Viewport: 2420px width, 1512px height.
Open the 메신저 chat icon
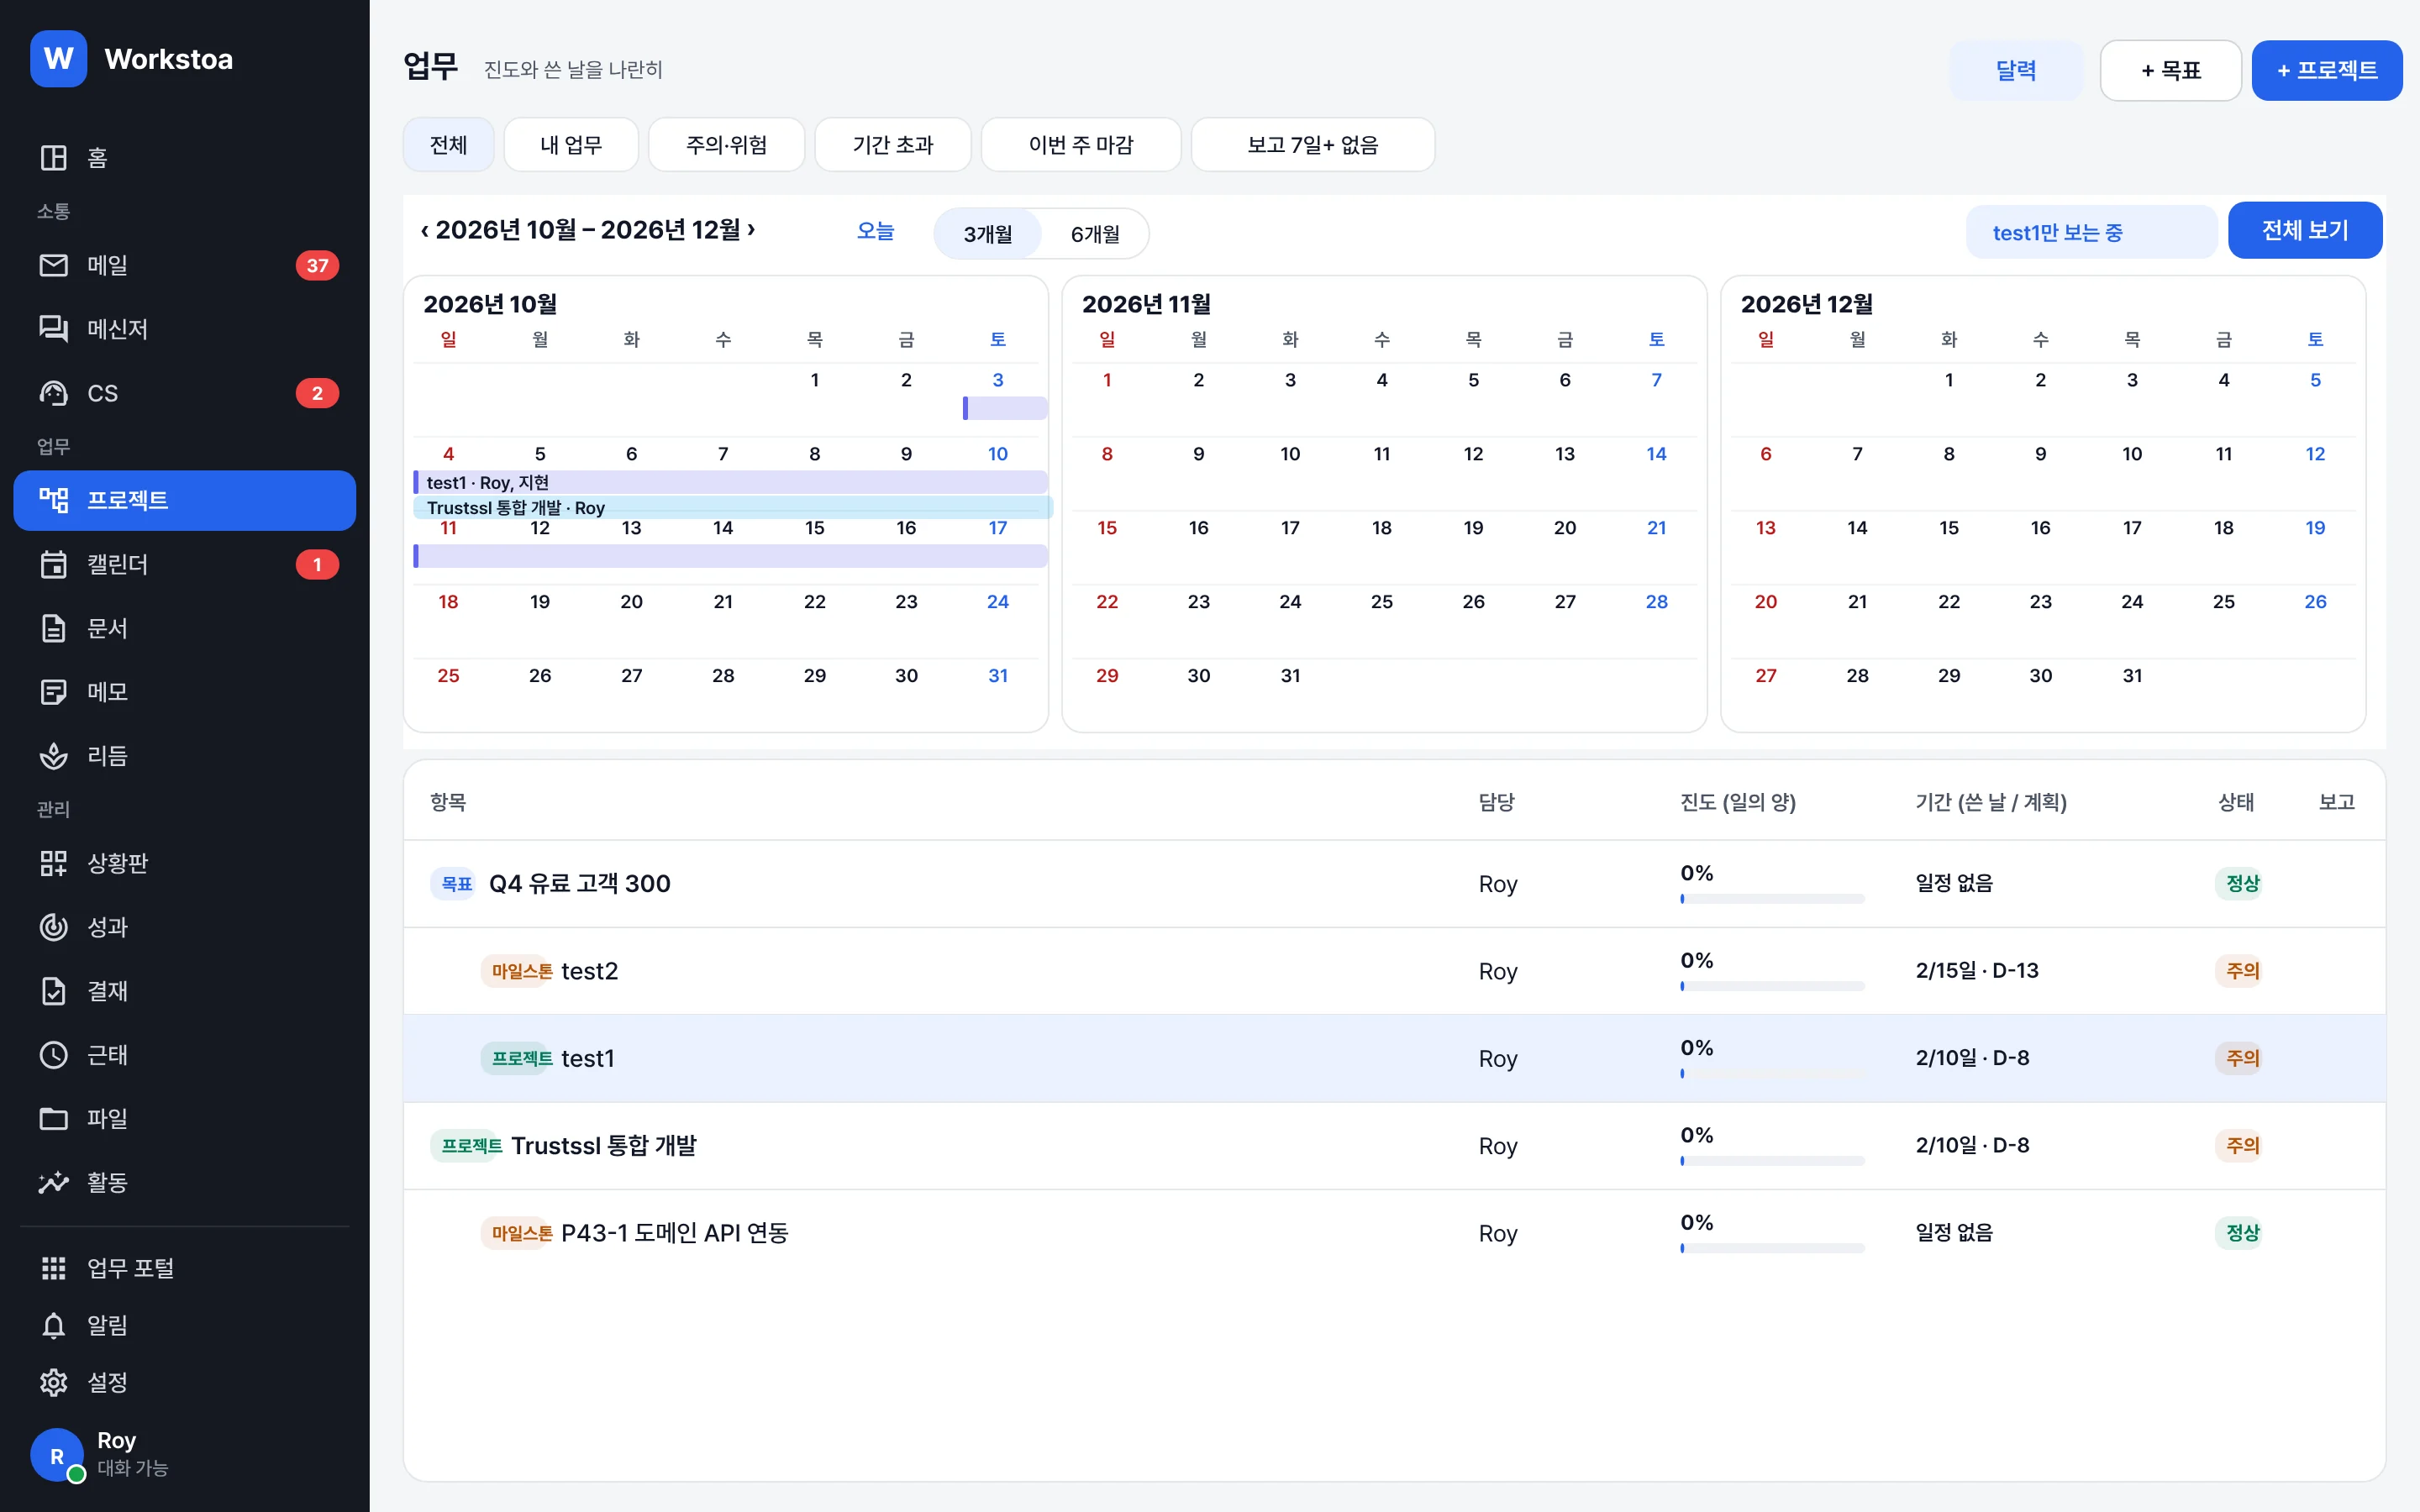coord(53,329)
